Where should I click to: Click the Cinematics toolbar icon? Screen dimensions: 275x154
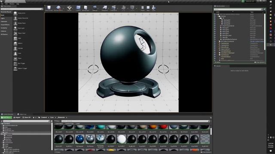(113, 8)
